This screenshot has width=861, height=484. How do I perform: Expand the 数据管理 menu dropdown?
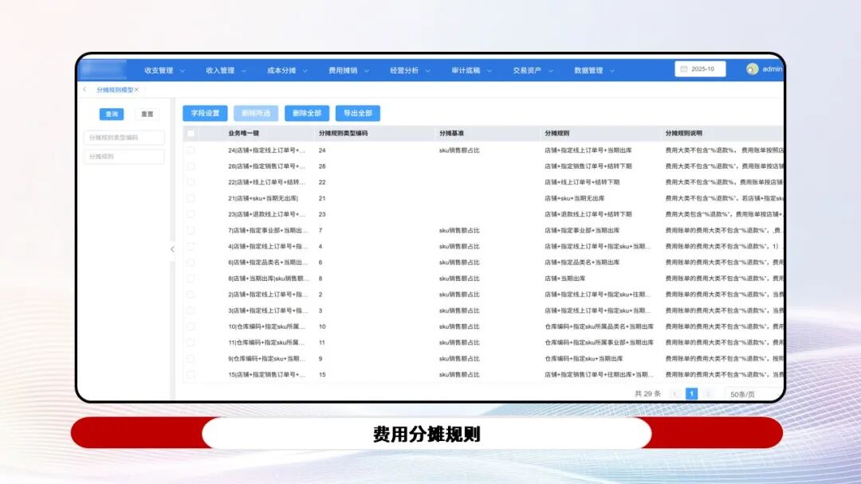tap(587, 70)
